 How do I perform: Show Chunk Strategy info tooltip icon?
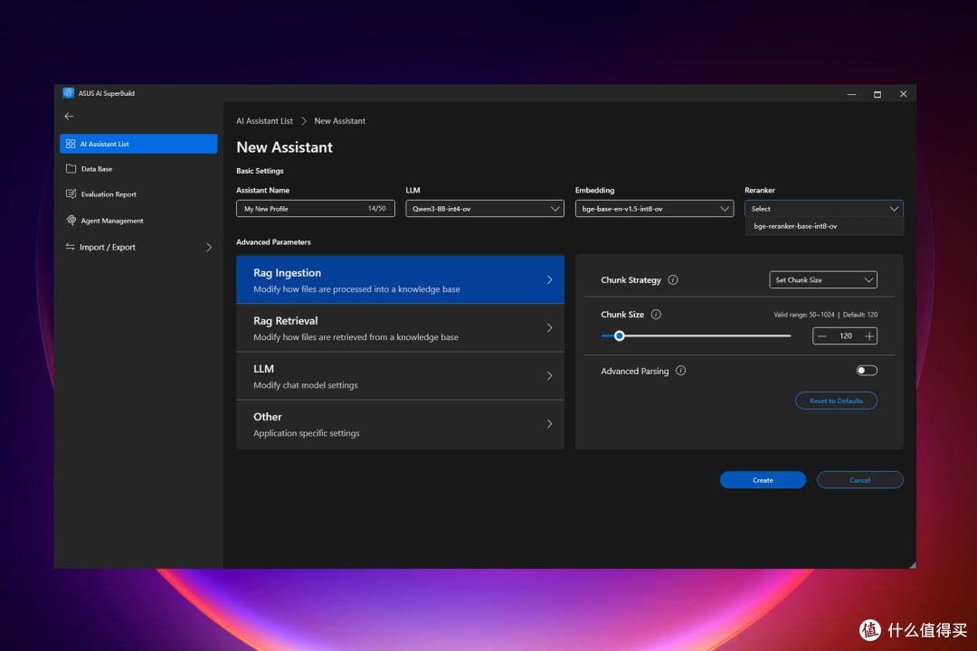coord(673,279)
